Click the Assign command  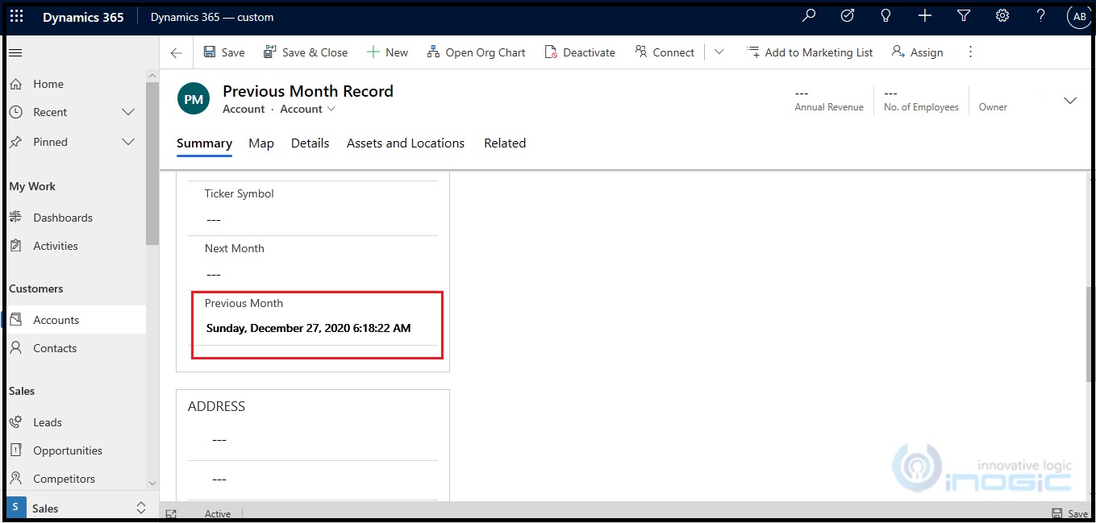click(x=918, y=52)
